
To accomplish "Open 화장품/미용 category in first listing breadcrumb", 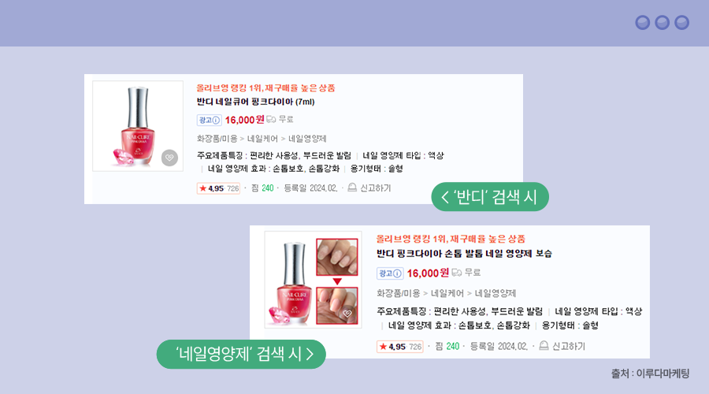I will pos(217,139).
